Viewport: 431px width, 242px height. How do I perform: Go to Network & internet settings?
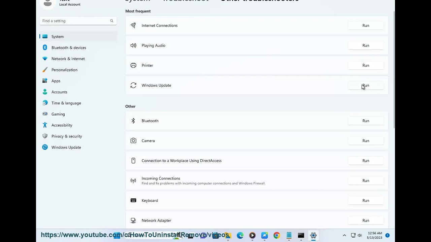point(78,58)
